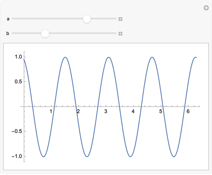
Task: Click the slider b thumb
Action: point(45,34)
